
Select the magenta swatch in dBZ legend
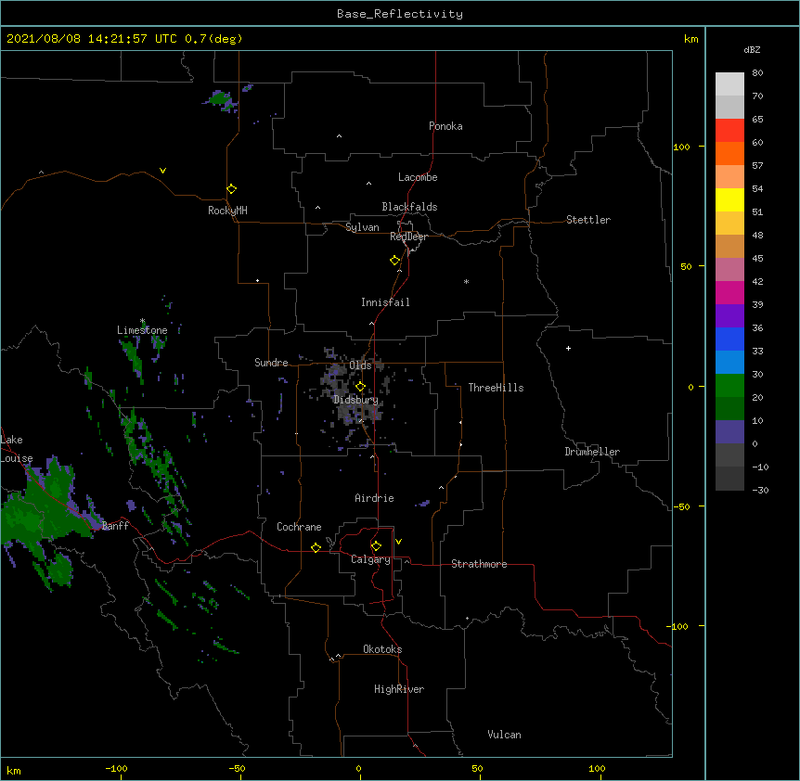[729, 292]
